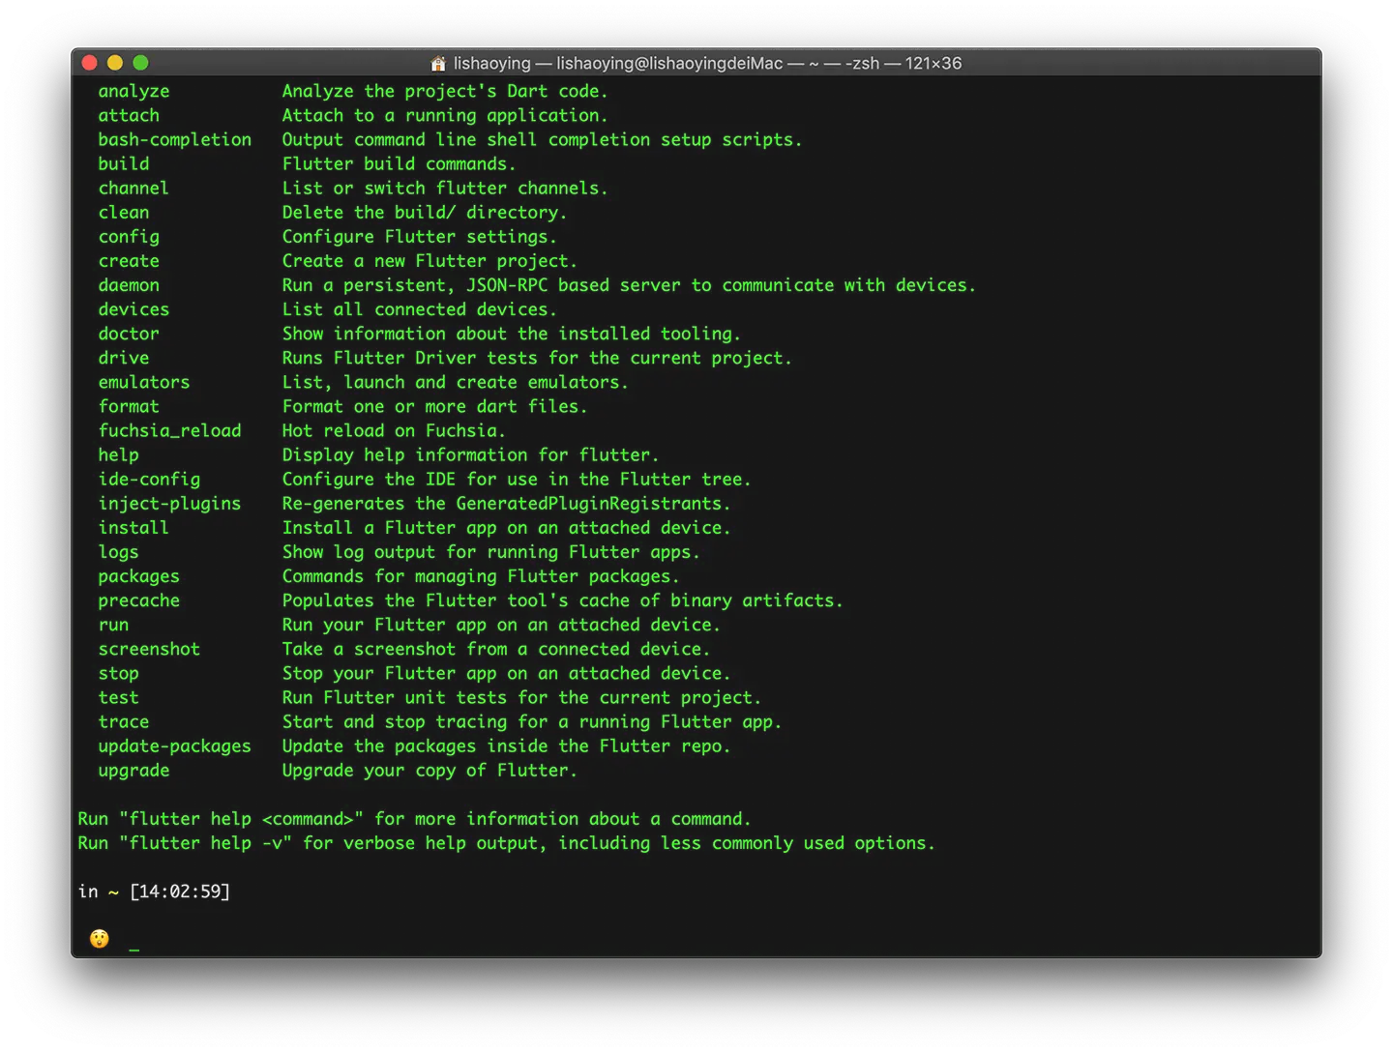Viewport: 1393px width, 1052px height.
Task: Click the 'create' command name
Action: [x=129, y=261]
